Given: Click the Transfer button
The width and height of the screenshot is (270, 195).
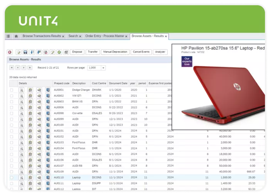Looking at the screenshot, I should [93, 52].
